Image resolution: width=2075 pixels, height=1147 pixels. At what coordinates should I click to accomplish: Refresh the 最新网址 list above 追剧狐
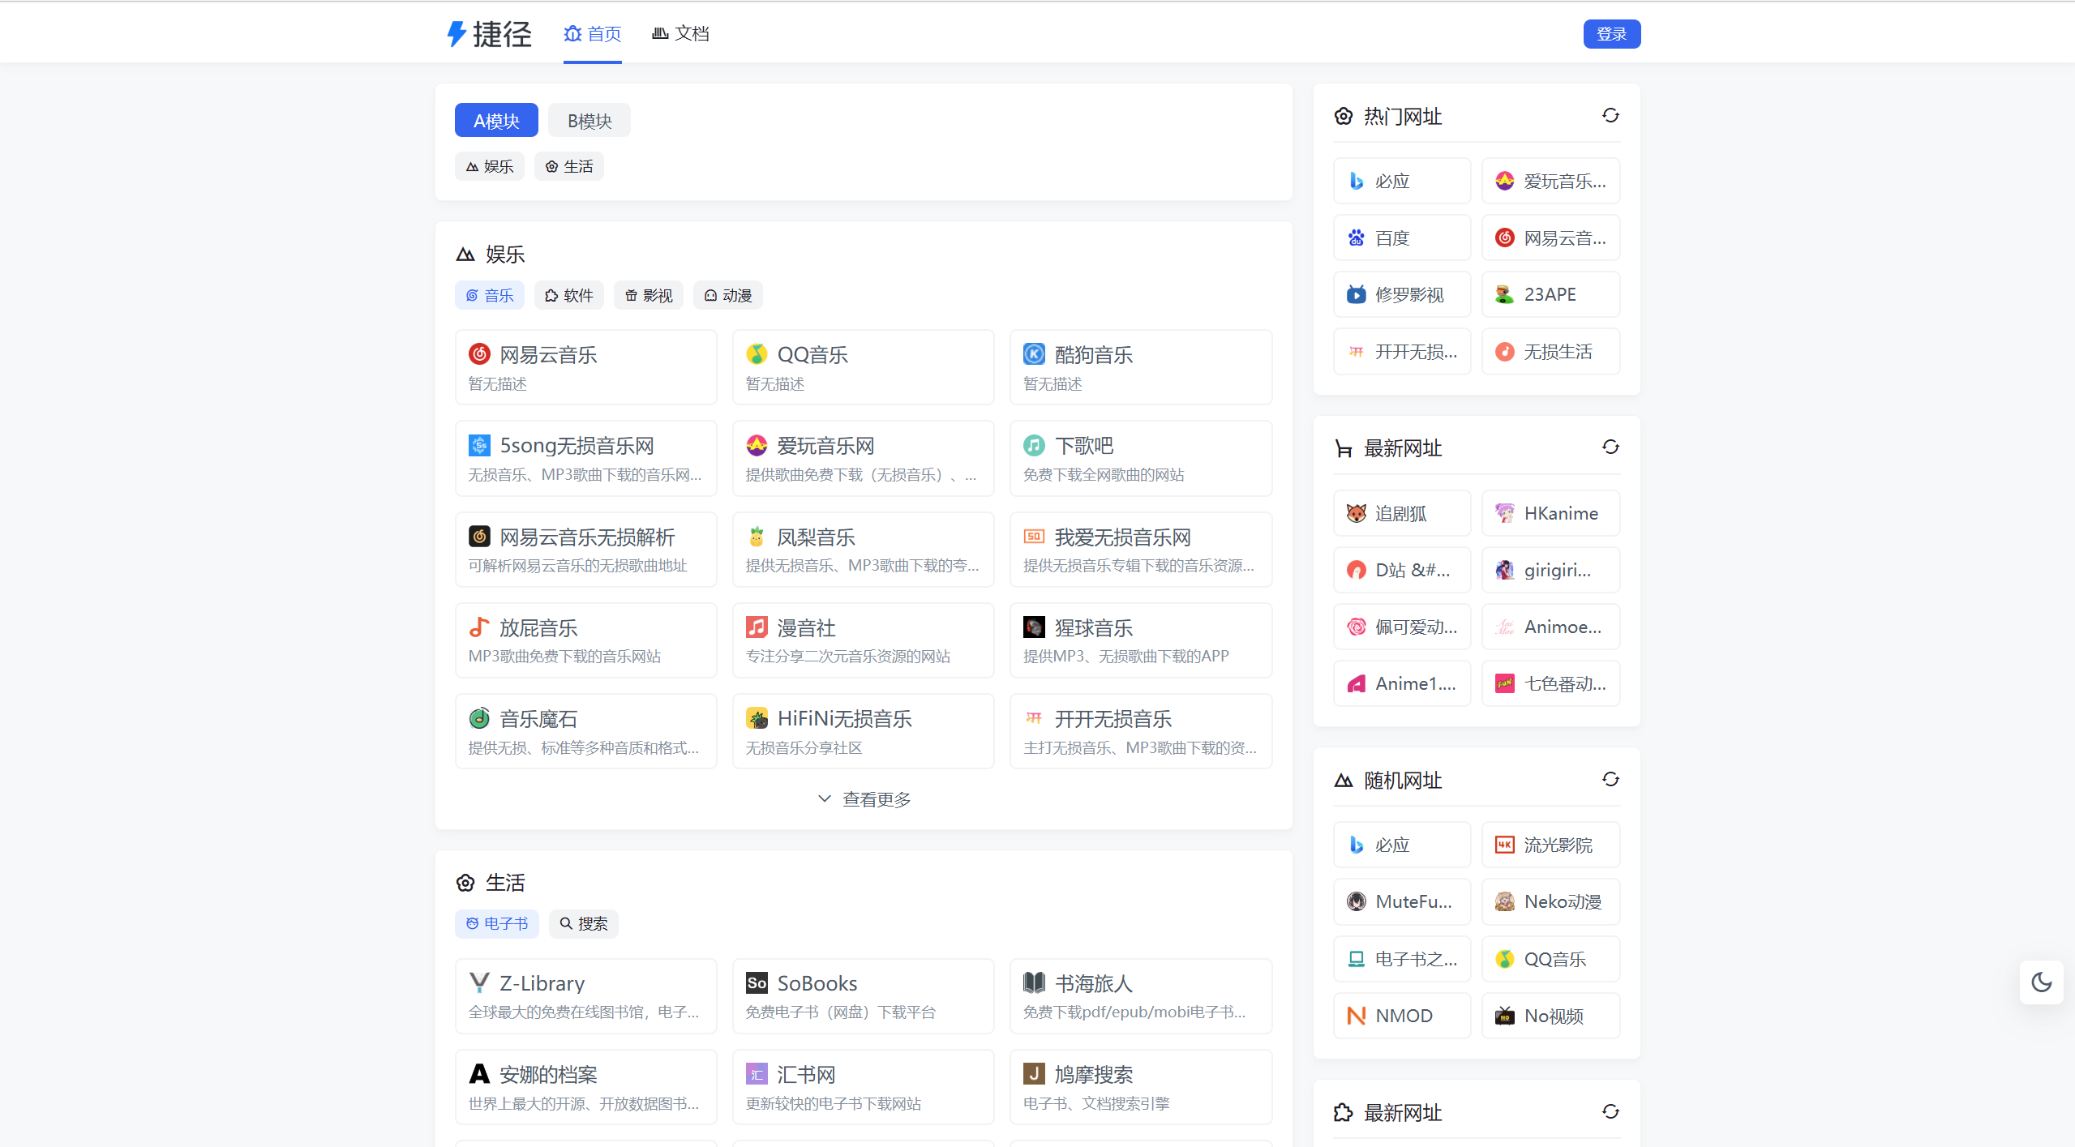tap(1610, 447)
